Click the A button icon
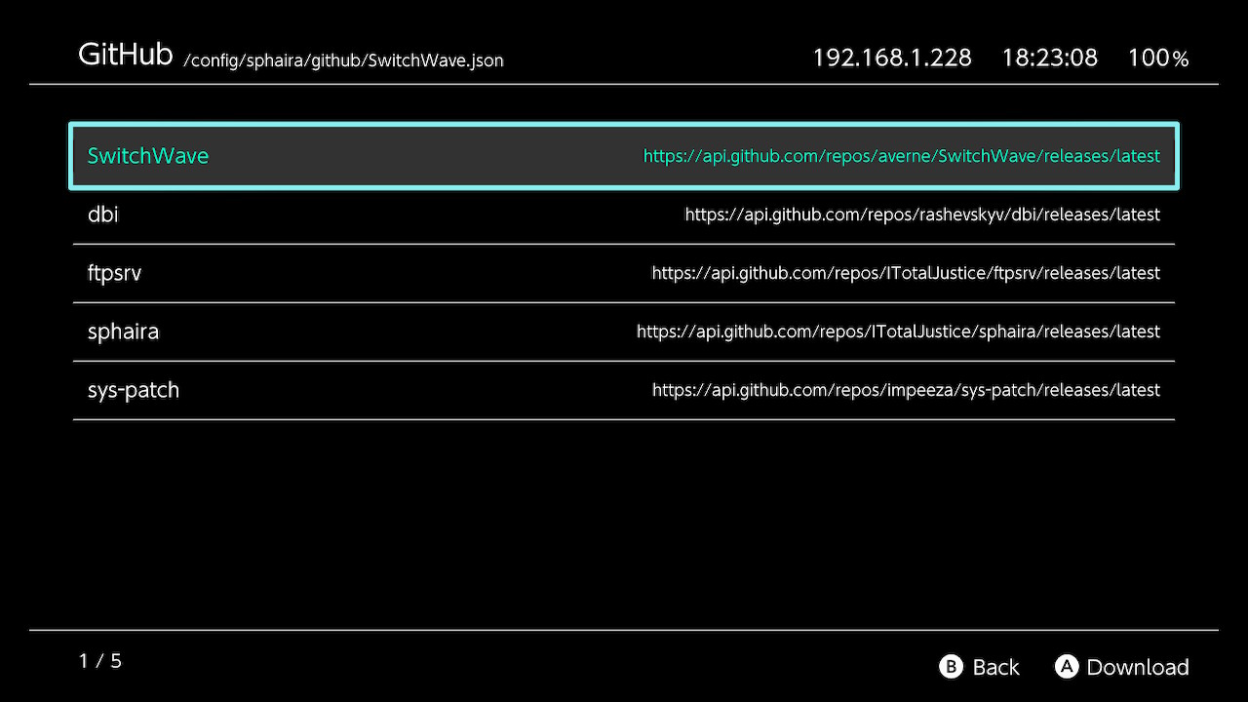The width and height of the screenshot is (1248, 702). 1067,666
